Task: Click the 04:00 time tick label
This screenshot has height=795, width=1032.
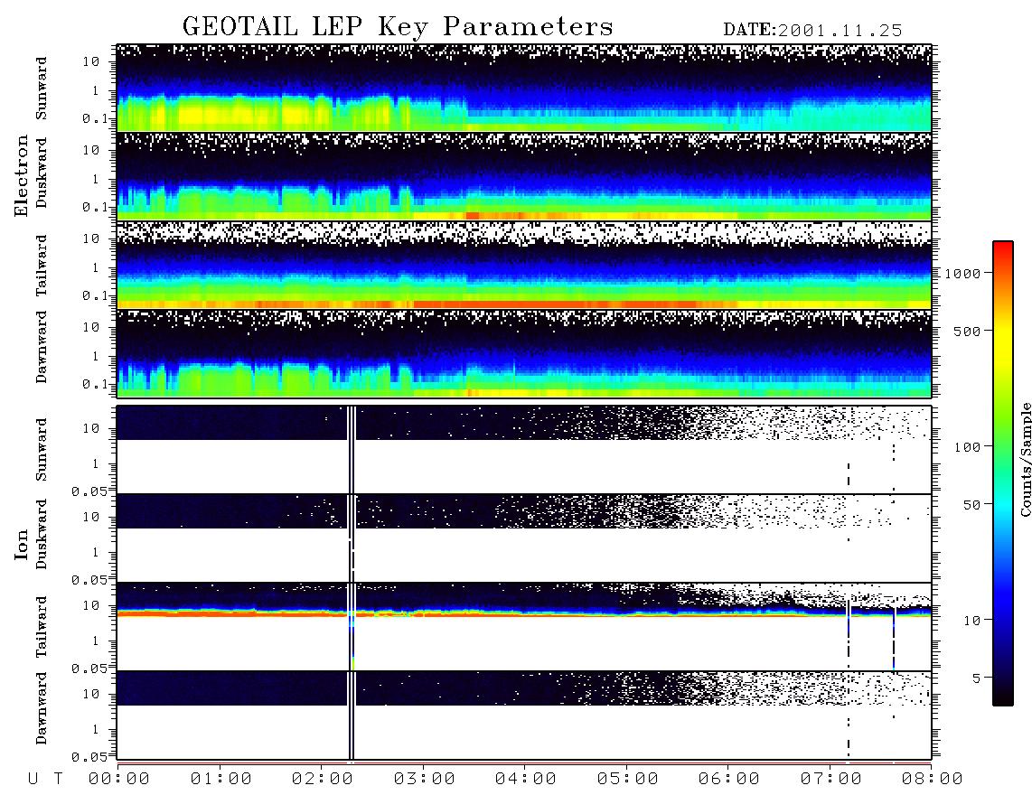Action: [x=526, y=780]
